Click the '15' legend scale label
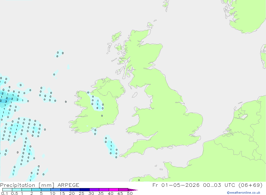The width and height of the screenshot is (266, 195). point(62,193)
